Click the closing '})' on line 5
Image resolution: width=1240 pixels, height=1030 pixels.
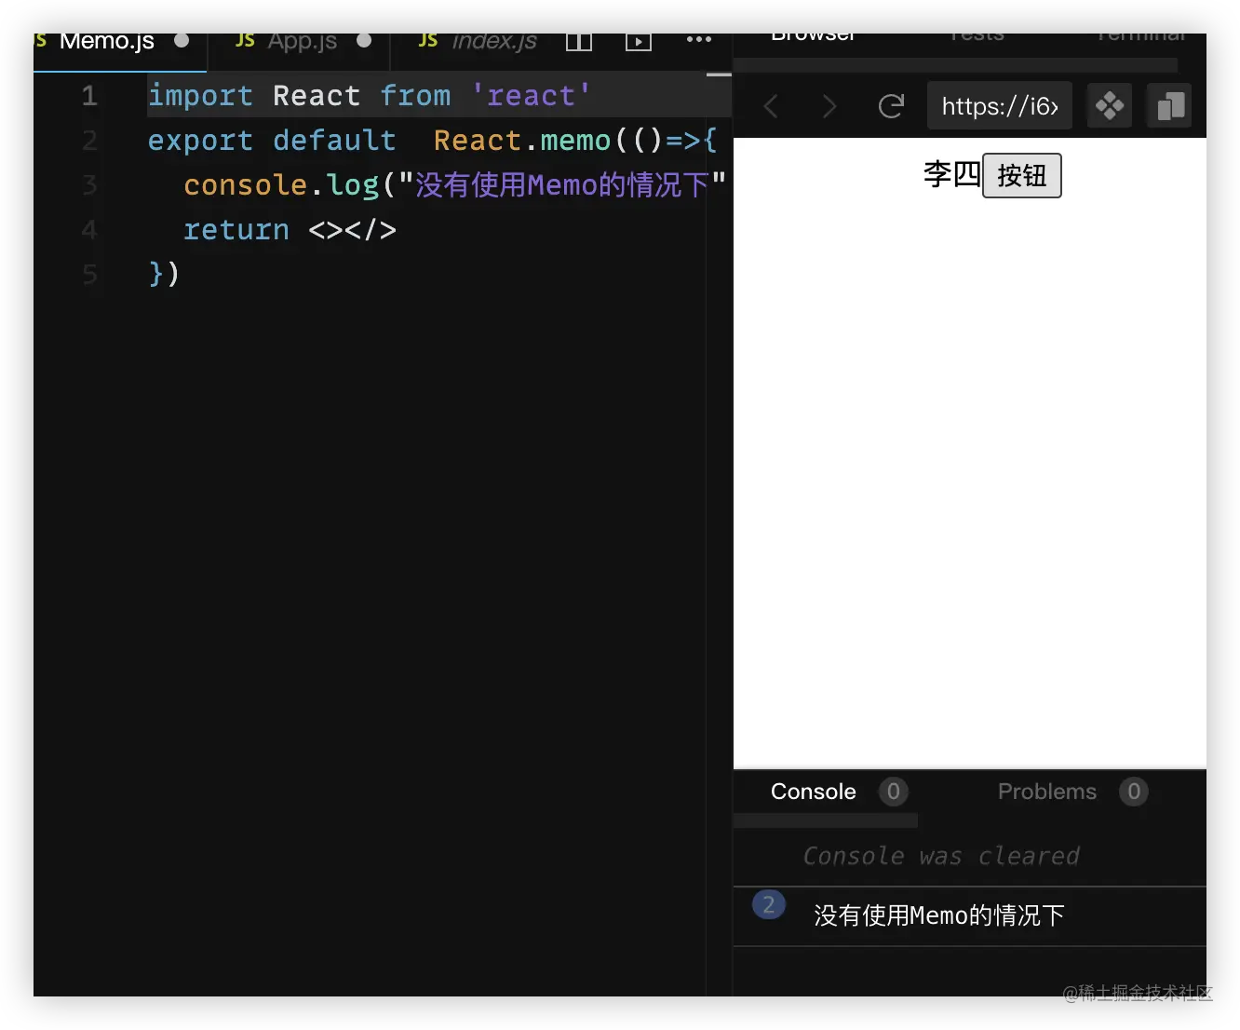point(164,274)
